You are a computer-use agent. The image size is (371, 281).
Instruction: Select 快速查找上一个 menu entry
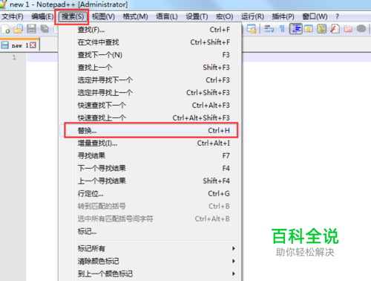click(151, 118)
